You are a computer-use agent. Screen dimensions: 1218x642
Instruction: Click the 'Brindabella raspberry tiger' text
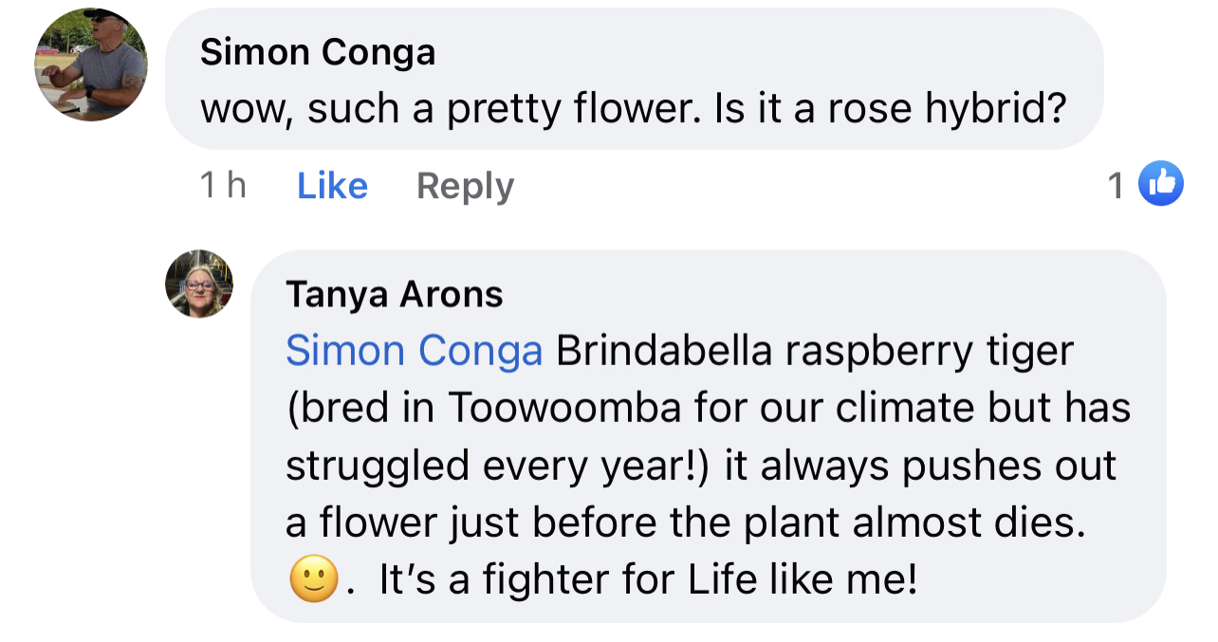click(x=815, y=351)
